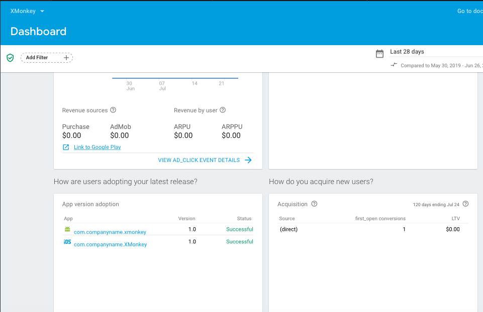Click the Add Filter button

pyautogui.click(x=47, y=58)
